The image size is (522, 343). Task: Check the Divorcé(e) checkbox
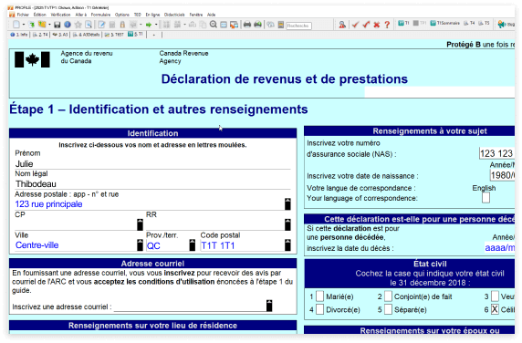319,309
